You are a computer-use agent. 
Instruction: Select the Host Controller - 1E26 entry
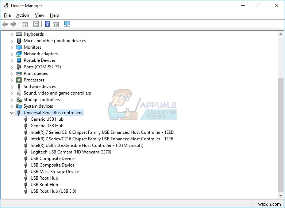102,139
